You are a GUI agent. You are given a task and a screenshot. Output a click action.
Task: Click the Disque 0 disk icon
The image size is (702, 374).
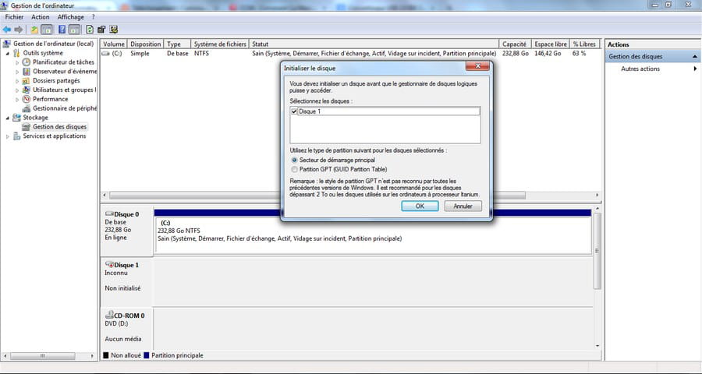click(x=109, y=213)
